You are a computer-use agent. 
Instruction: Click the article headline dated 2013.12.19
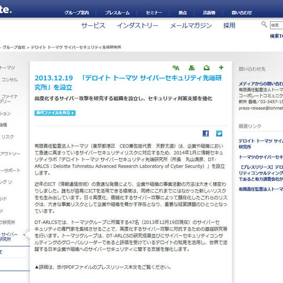(x=128, y=83)
